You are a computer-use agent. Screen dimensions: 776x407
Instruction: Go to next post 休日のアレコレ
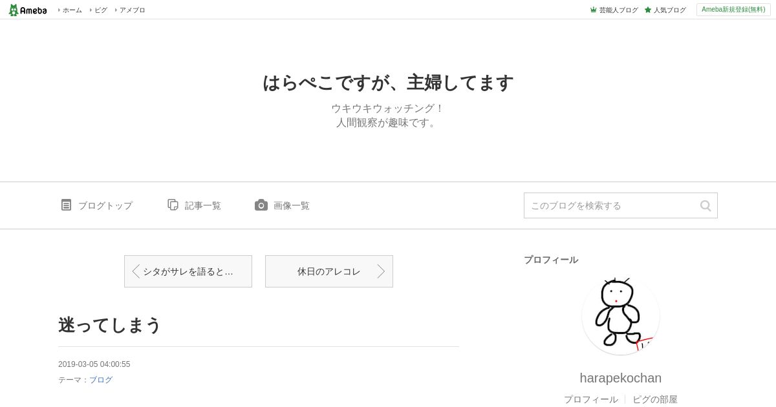[x=329, y=271]
